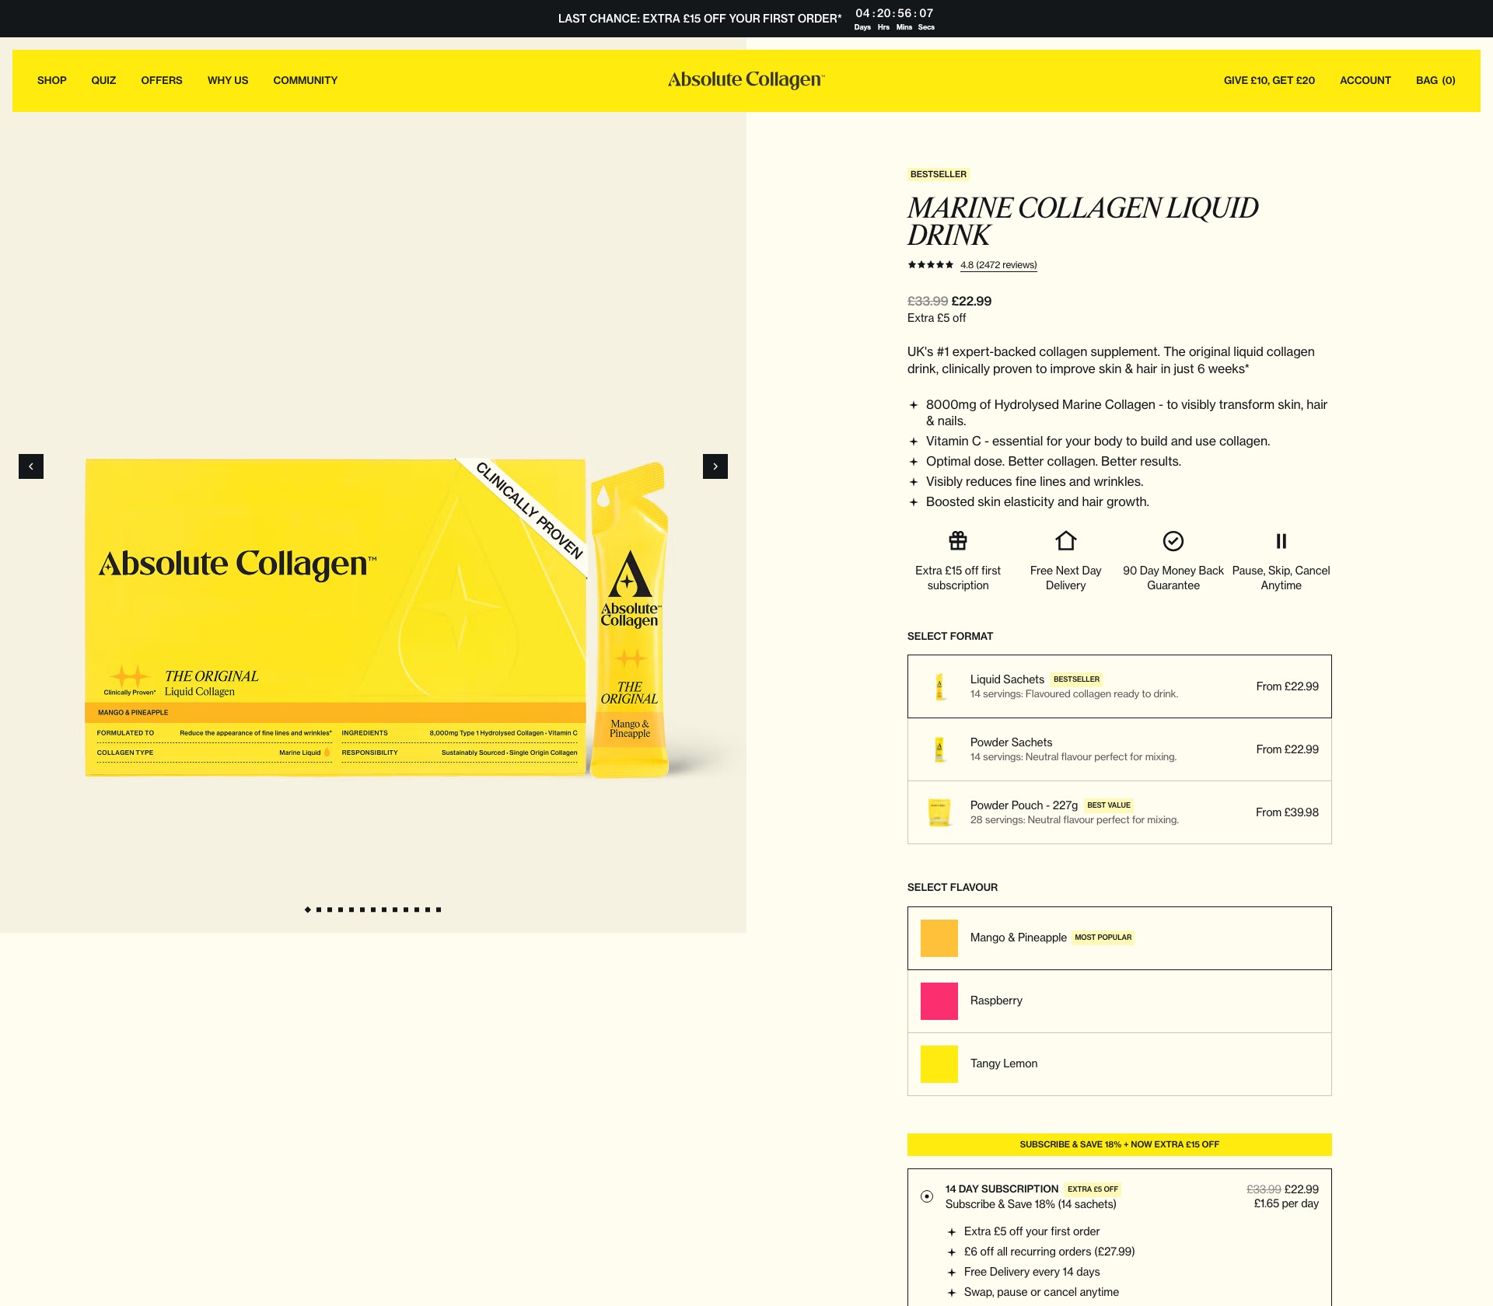
Task: Click the first carousel pagination dot
Action: (x=308, y=910)
